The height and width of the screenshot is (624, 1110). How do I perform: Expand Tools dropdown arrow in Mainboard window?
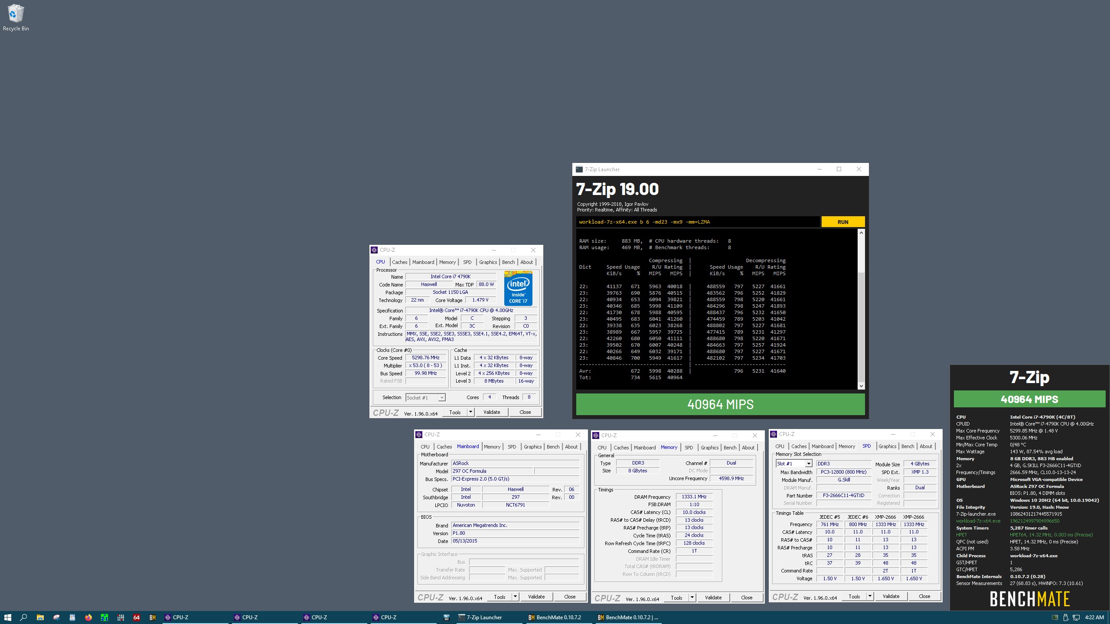click(x=515, y=597)
